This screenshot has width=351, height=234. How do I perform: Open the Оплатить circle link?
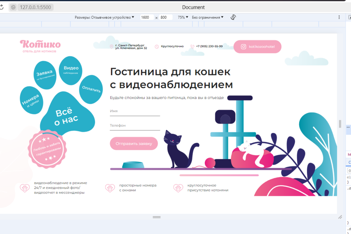(x=90, y=89)
